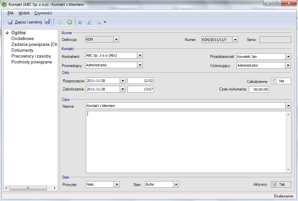Click the Nazwa field Kontakt z klientem
Viewport: 298px width, 201px height.
point(186,106)
